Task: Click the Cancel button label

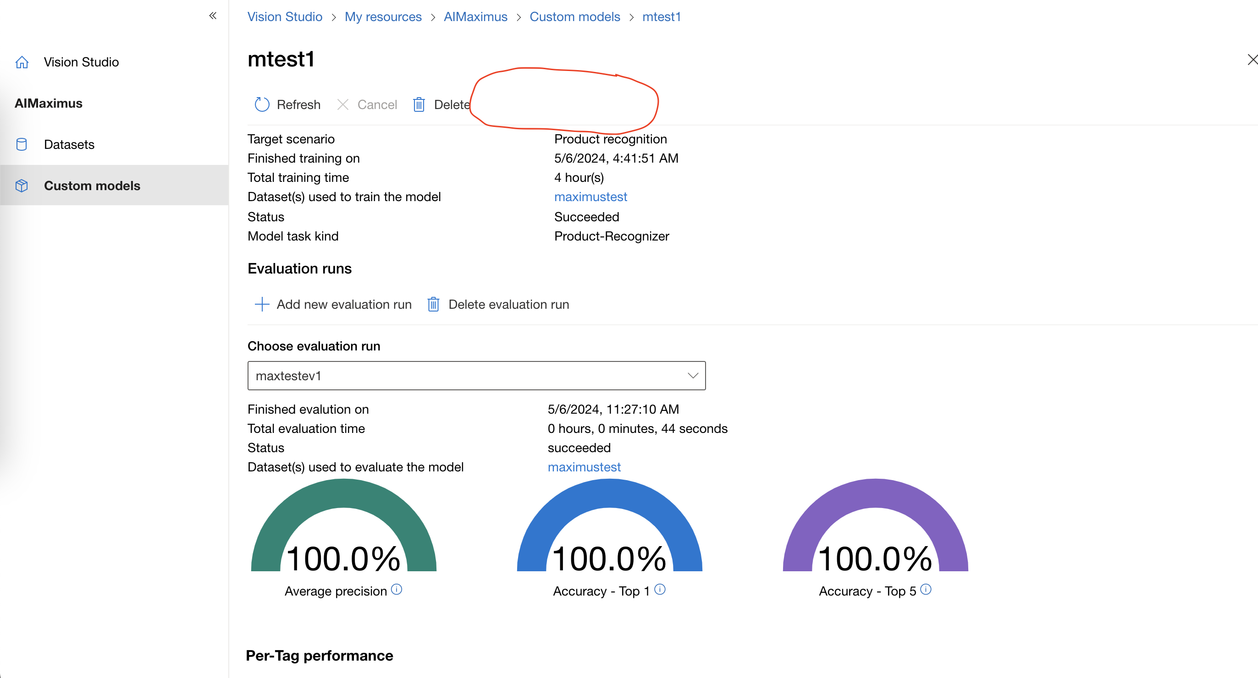Action: point(377,104)
